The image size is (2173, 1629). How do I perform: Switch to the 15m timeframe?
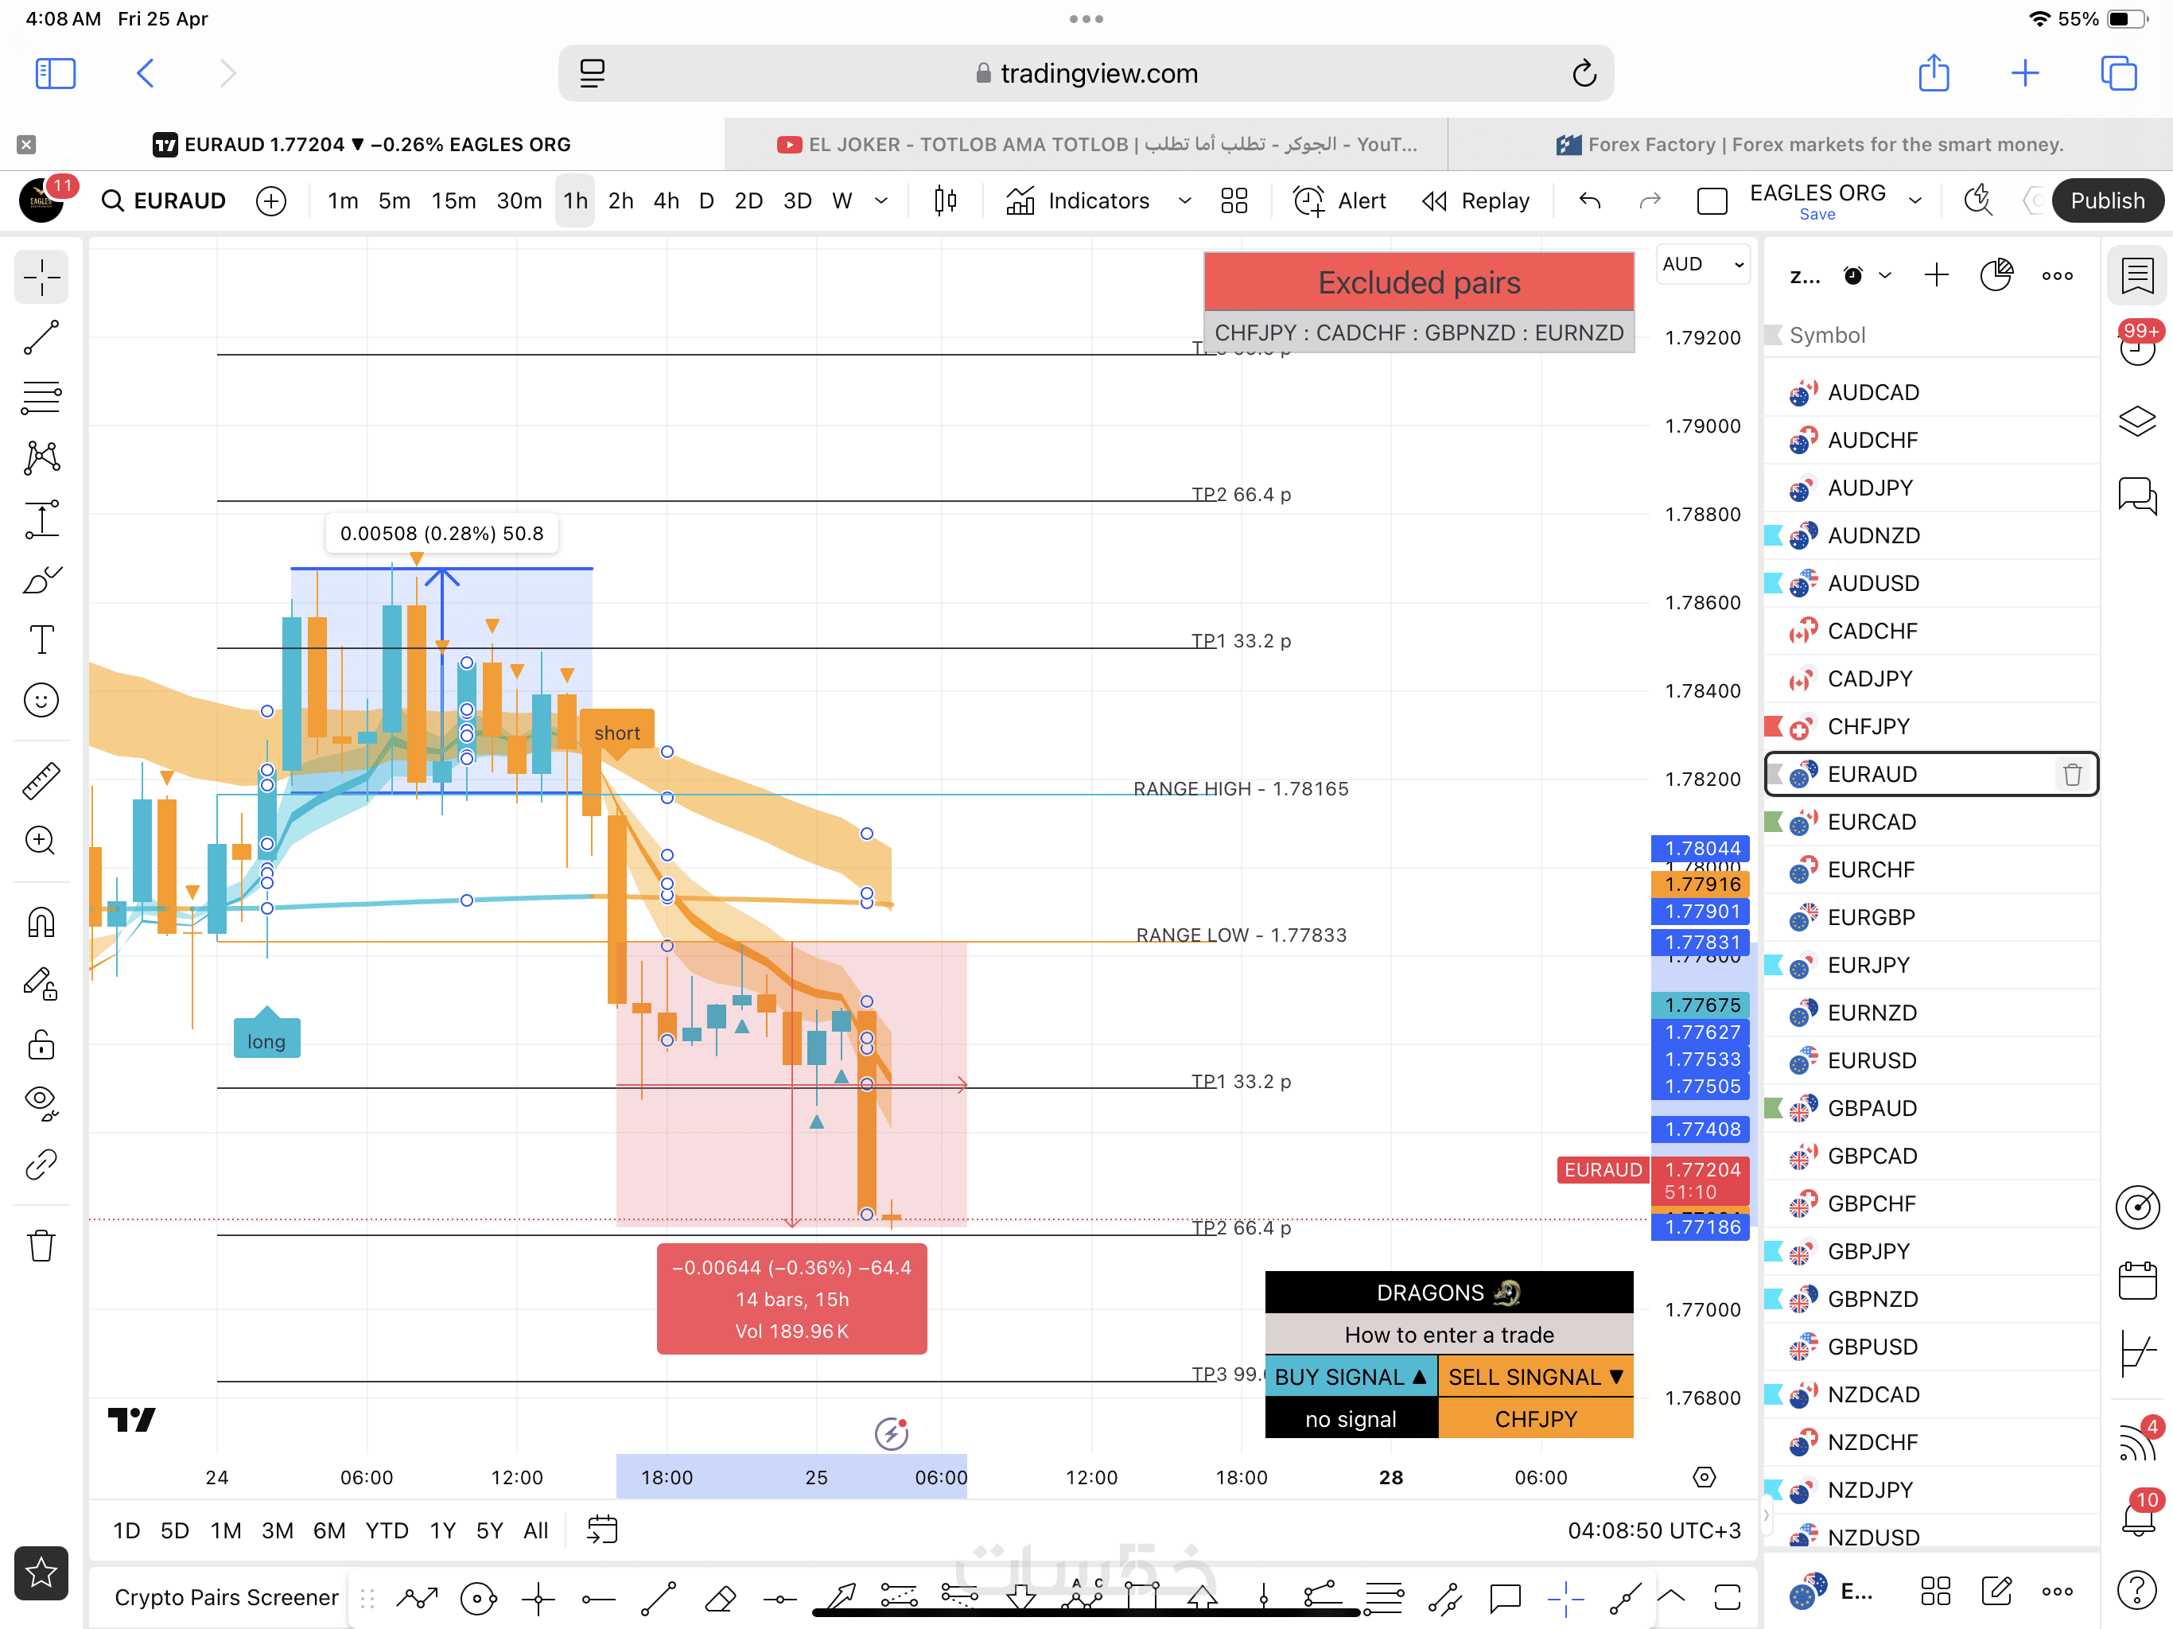tap(454, 200)
